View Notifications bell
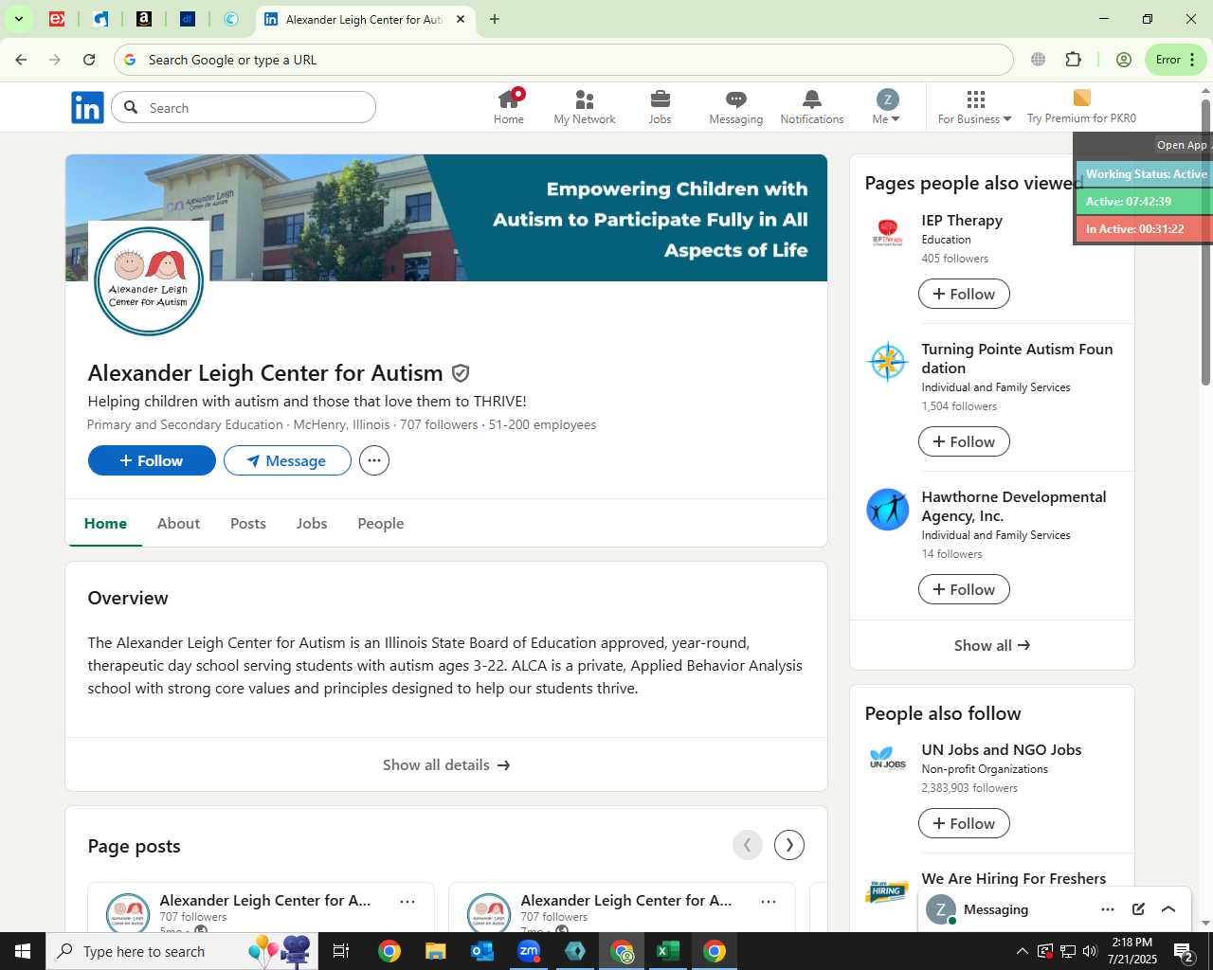 812,107
